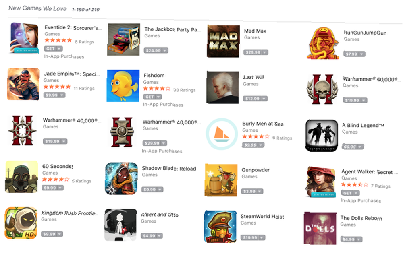
Task: Open the Kingdom Rush Frontiers HD icon
Action: [x=21, y=223]
